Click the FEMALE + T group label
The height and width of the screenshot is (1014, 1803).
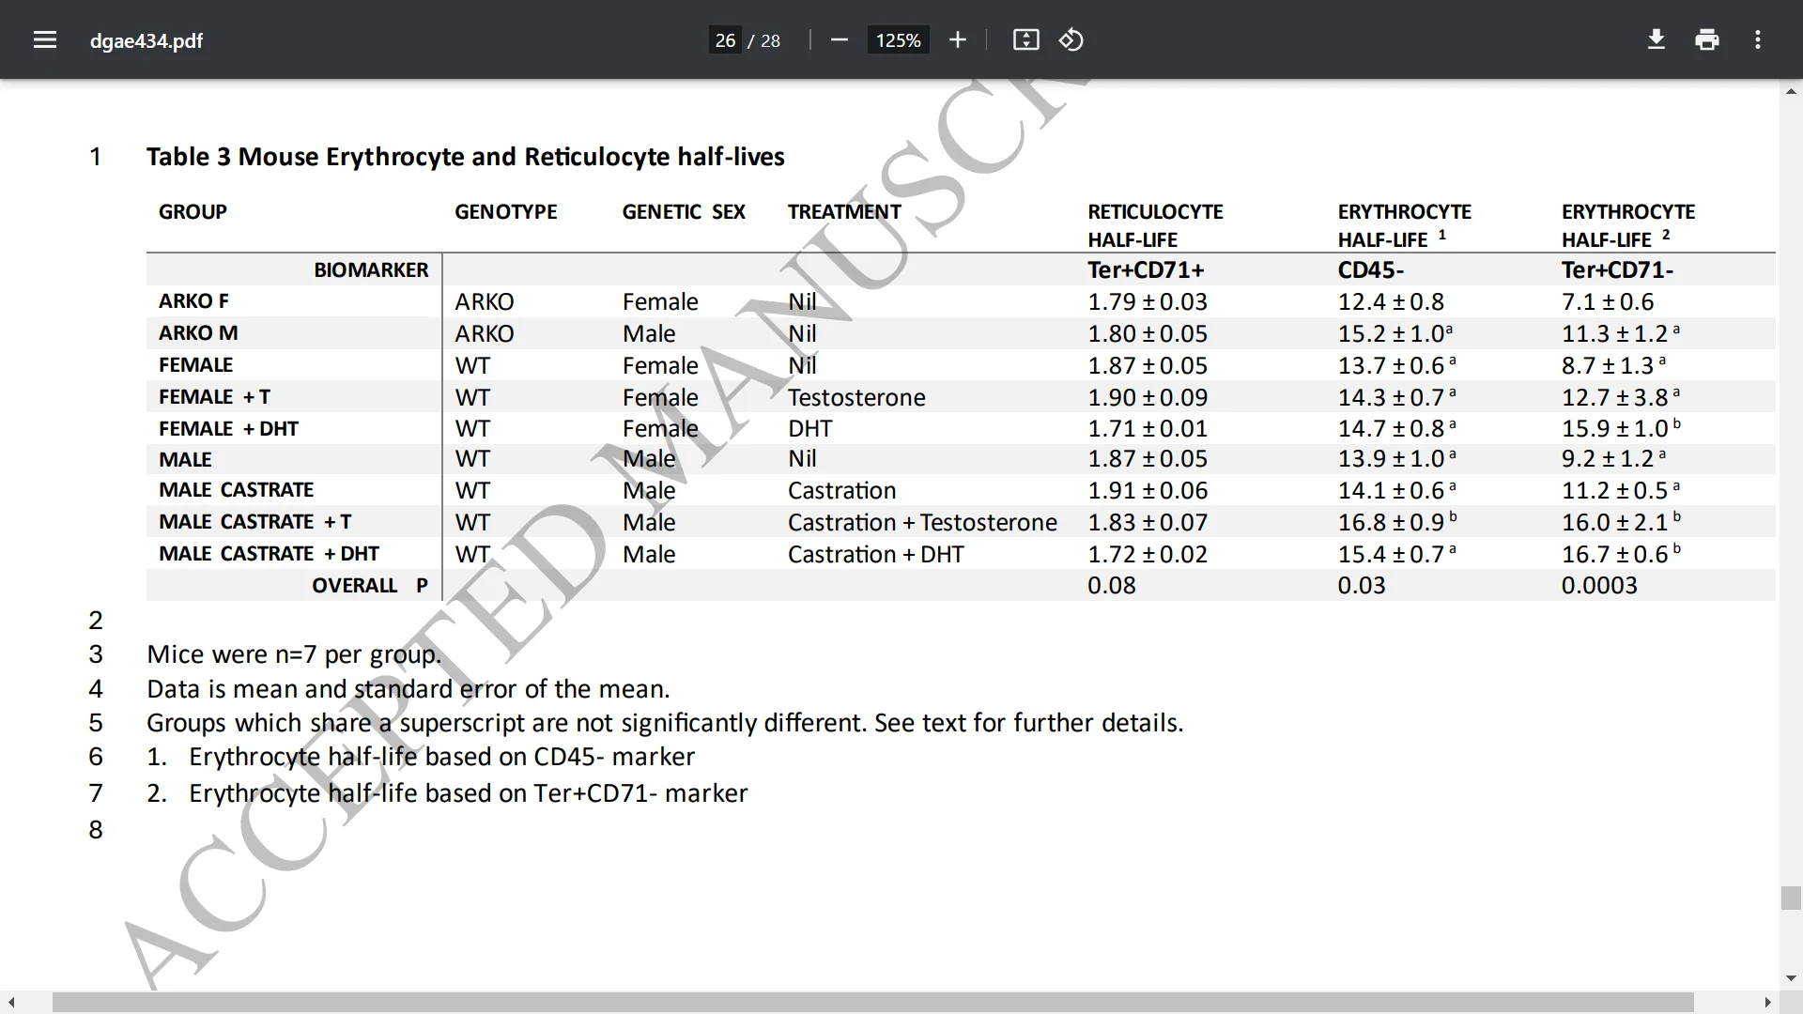[214, 397]
